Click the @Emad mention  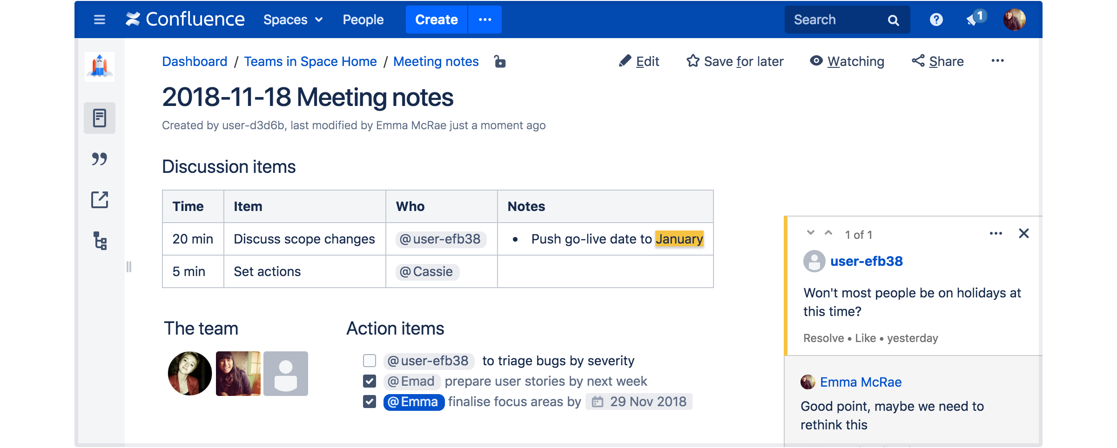coord(411,381)
